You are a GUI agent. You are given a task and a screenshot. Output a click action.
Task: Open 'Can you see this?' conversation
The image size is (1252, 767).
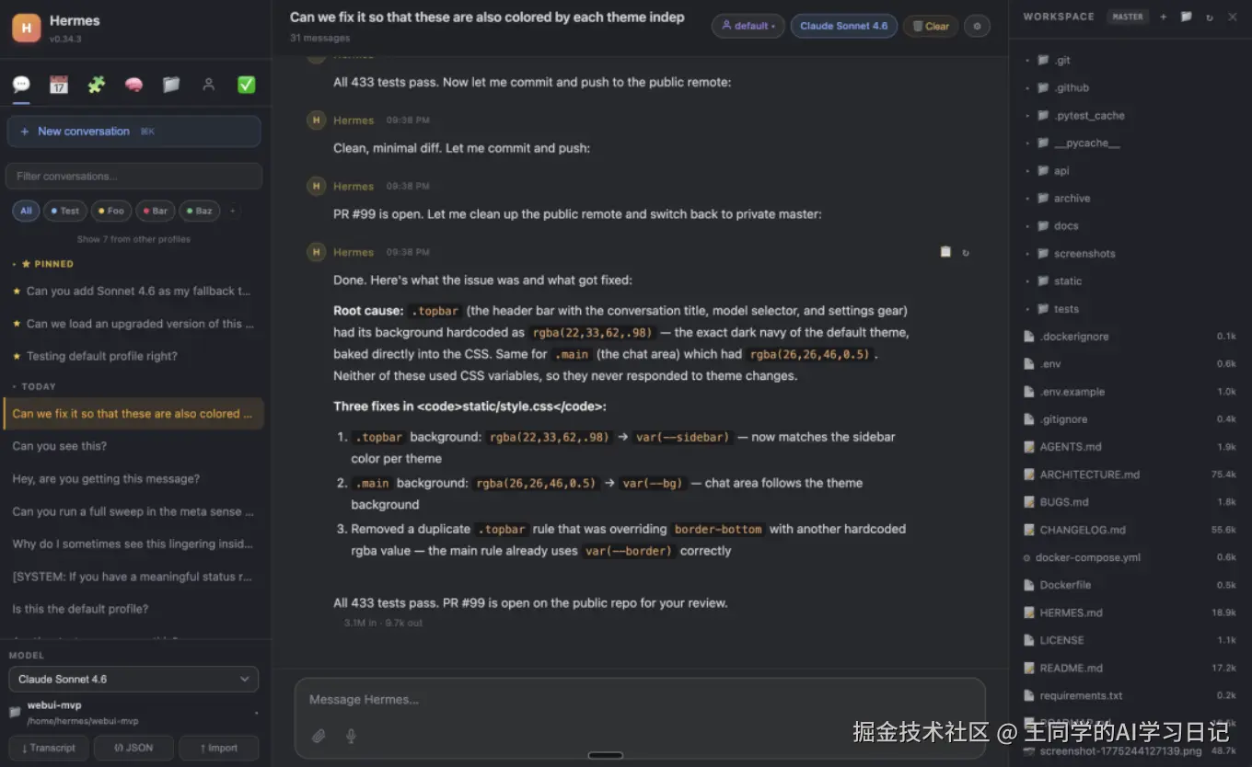coord(60,446)
